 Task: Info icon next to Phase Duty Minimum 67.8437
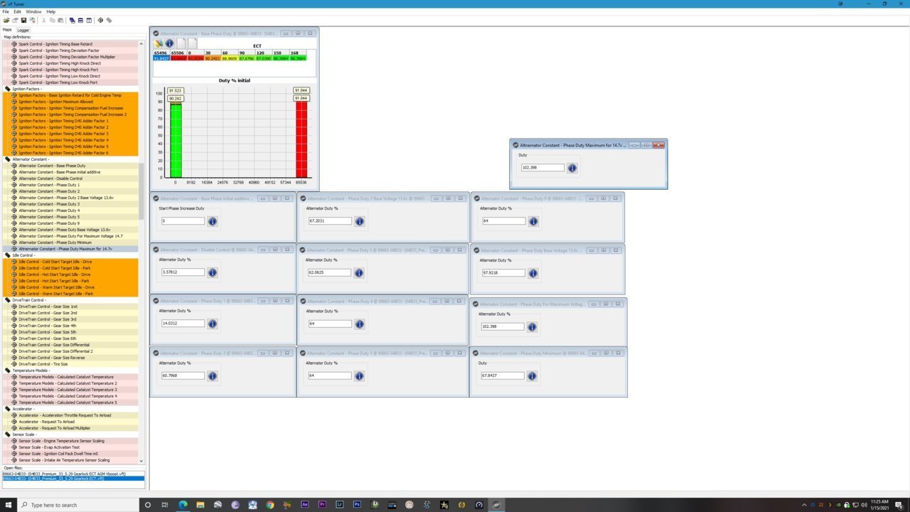point(532,375)
